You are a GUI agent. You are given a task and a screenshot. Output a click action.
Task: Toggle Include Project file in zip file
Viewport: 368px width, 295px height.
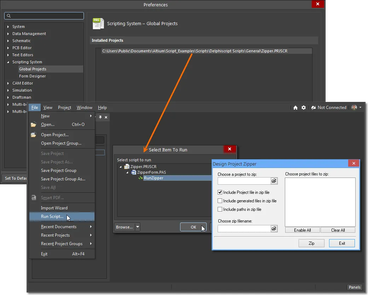tap(220, 192)
